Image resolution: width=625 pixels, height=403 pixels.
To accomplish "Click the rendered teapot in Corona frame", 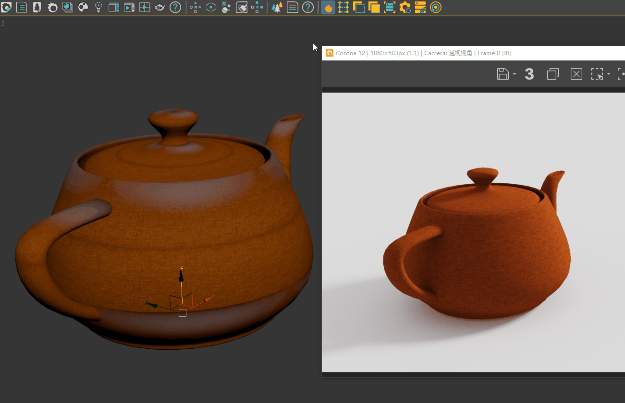I will point(480,249).
